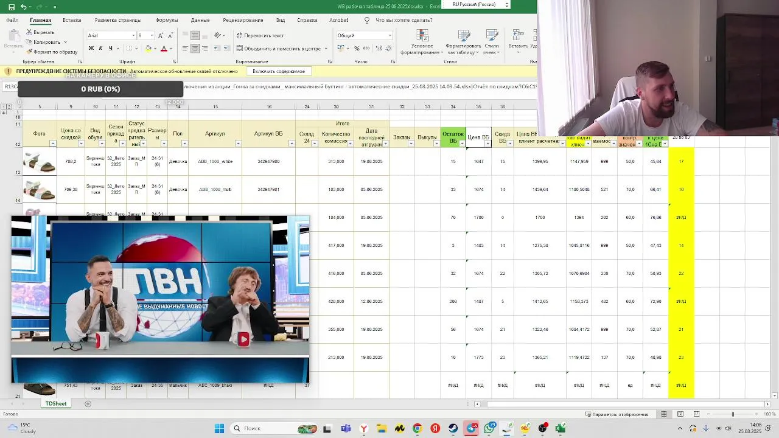Open the font color red A swatch
The image size is (779, 438).
[x=163, y=48]
